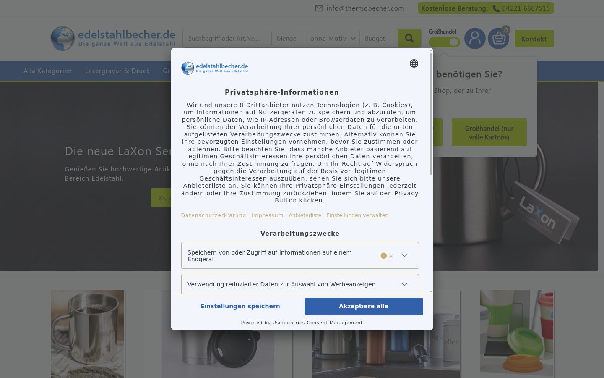Click the Einstellungen verwalten link
This screenshot has width=604, height=378.
click(357, 215)
